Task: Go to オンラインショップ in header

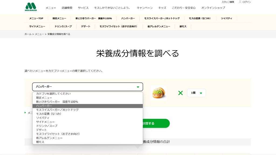Action: [x=213, y=8]
